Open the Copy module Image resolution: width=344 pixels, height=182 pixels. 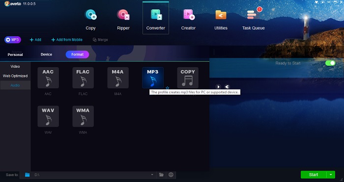pyautogui.click(x=90, y=20)
